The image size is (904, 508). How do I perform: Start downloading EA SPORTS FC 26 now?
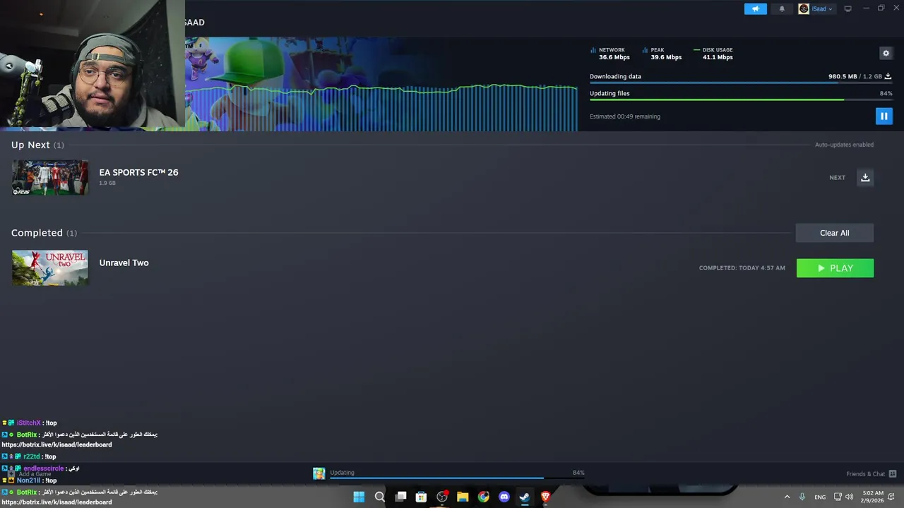865,177
